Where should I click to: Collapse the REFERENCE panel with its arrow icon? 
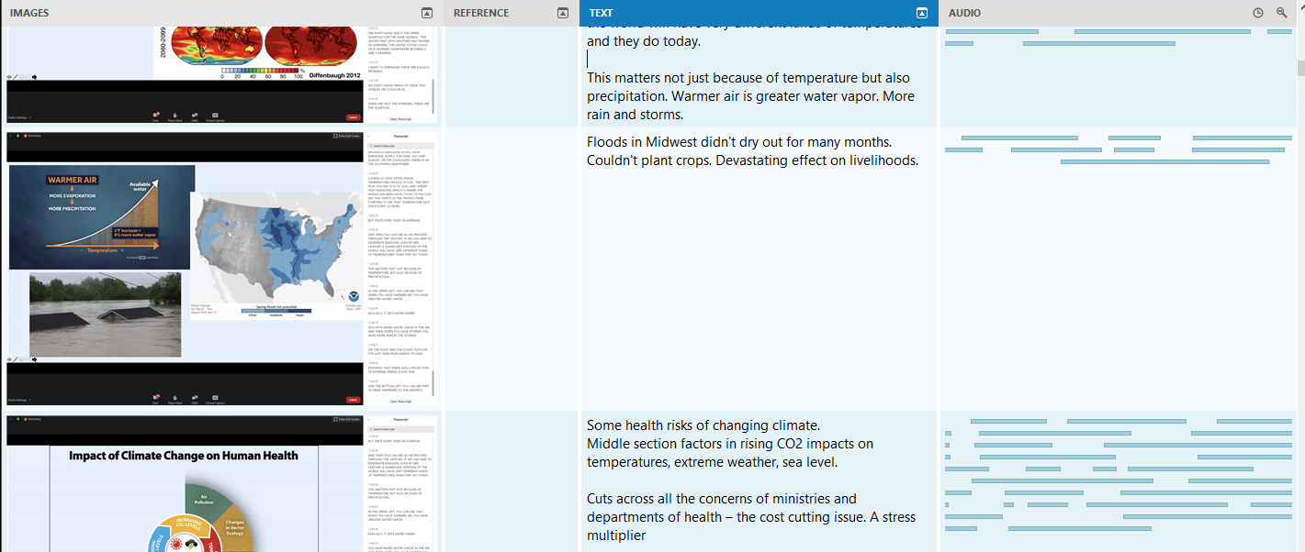tap(563, 13)
